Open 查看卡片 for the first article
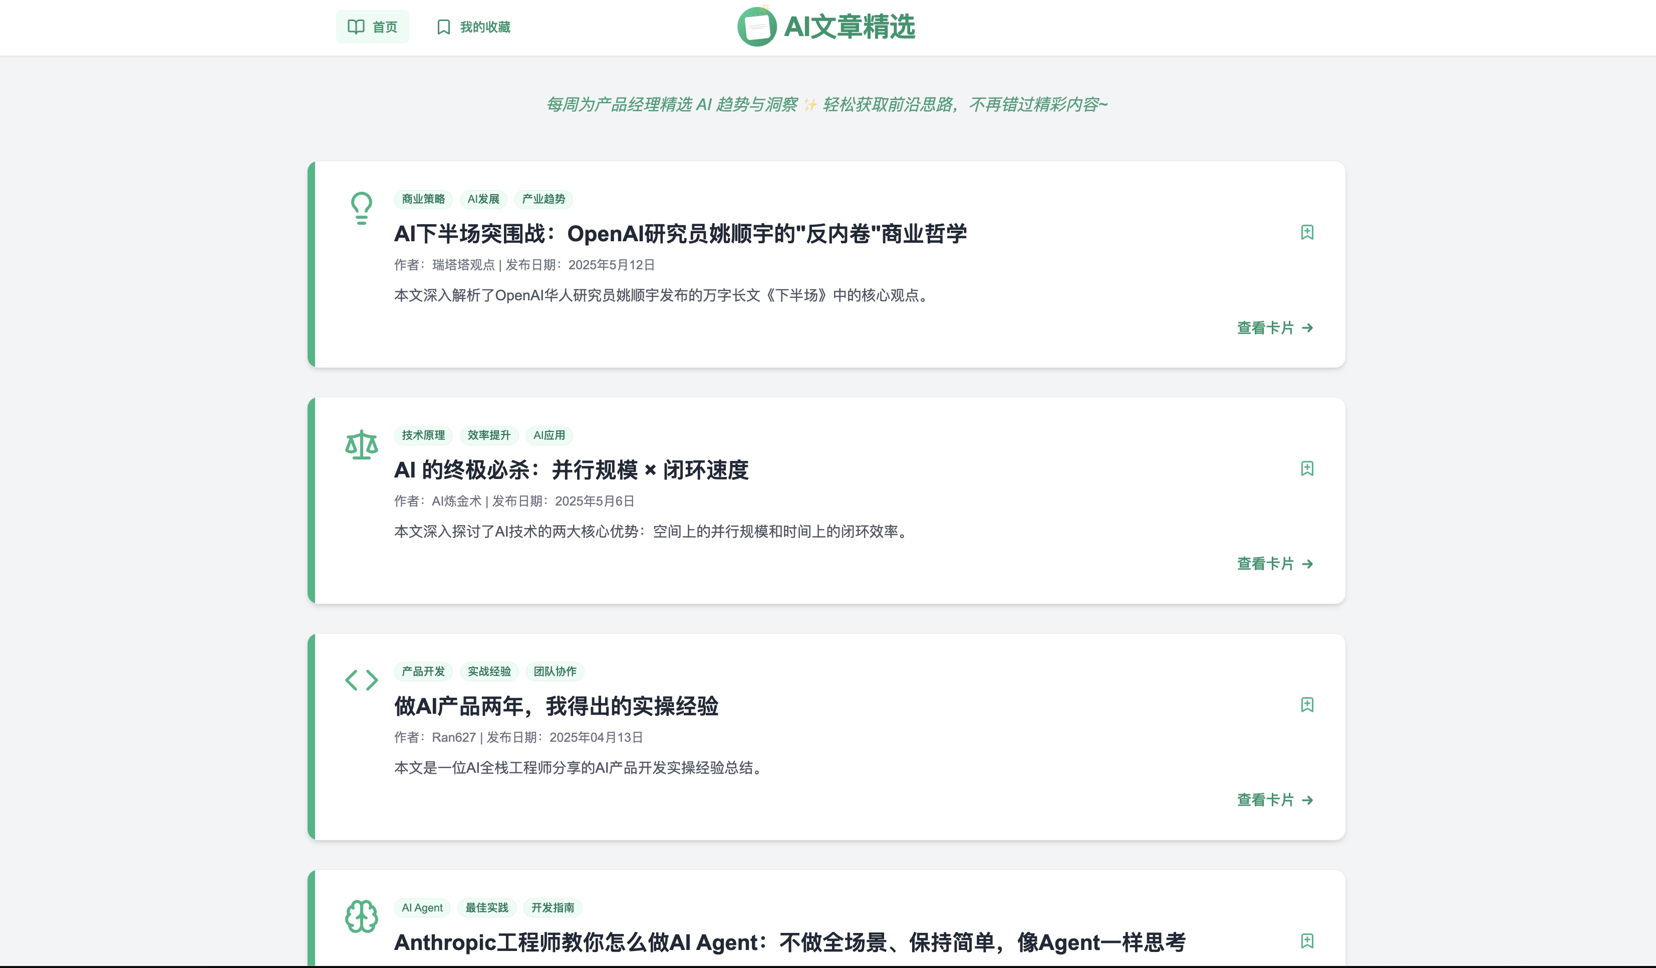The height and width of the screenshot is (968, 1656). [x=1267, y=328]
